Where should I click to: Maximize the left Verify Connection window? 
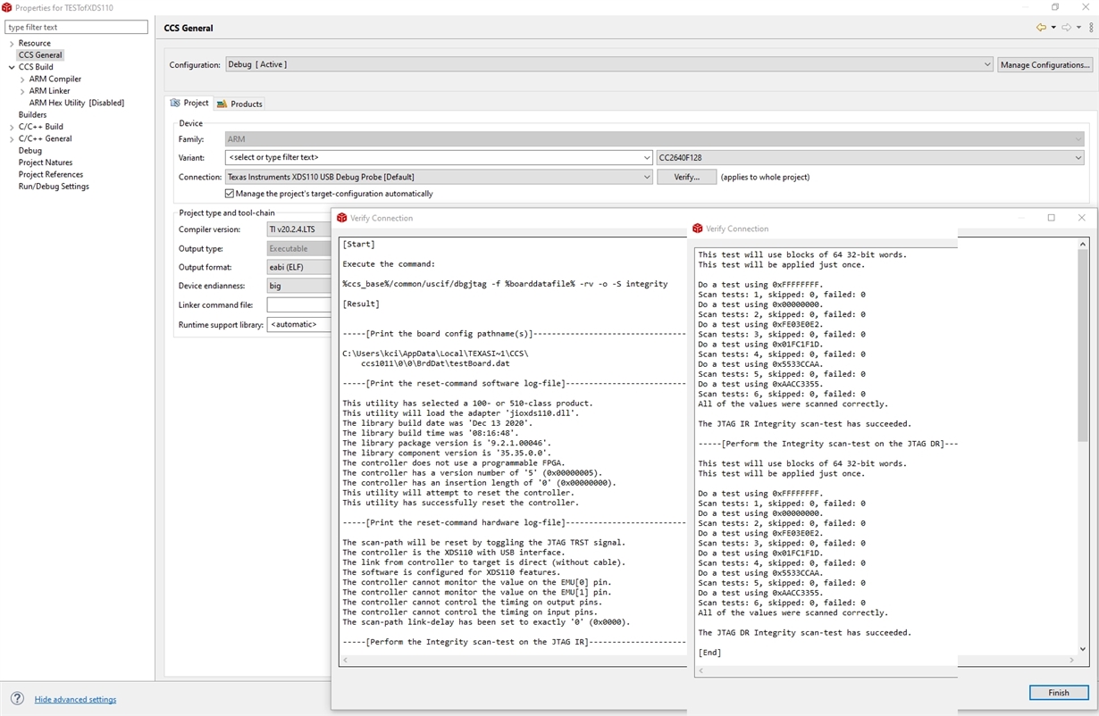coord(1052,218)
